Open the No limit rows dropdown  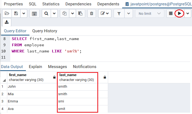149,13
